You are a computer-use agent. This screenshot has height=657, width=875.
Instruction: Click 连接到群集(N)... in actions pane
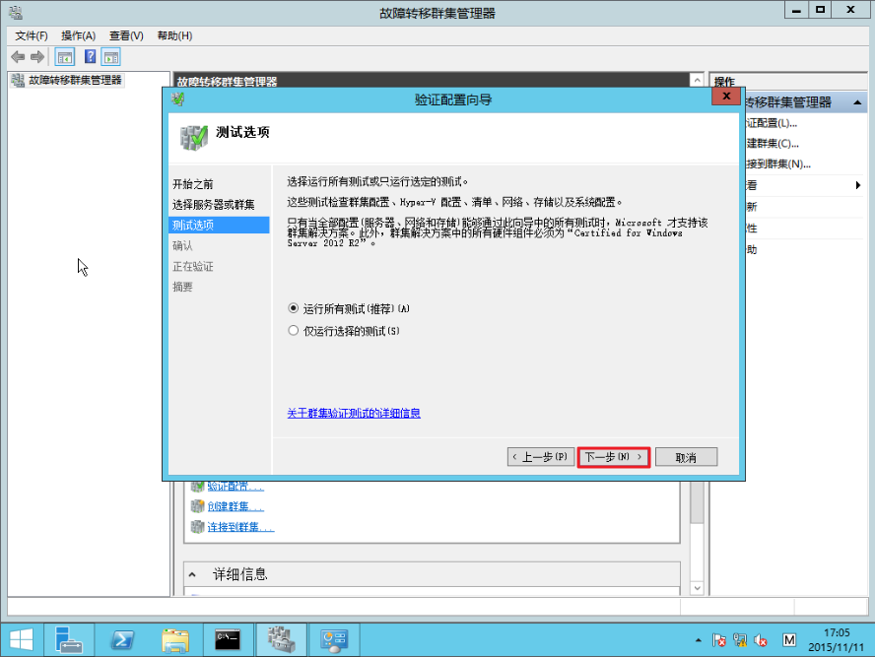[x=778, y=164]
